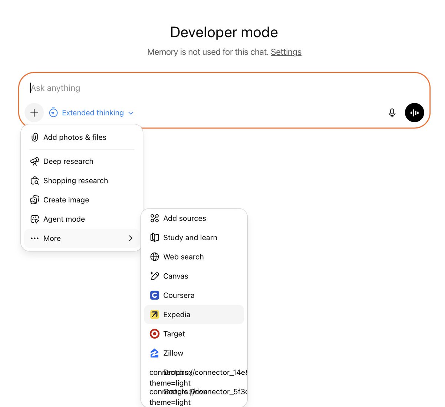This screenshot has width=445, height=407.
Task: Click the More text label
Action: point(52,238)
